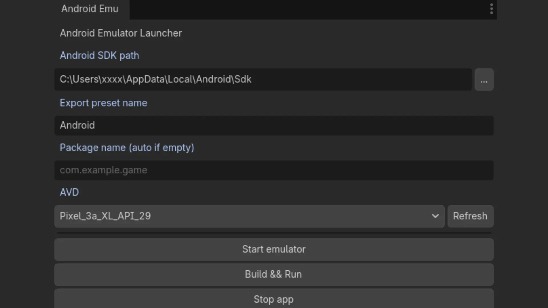
Task: Click into the Android SDK path field
Action: point(263,80)
